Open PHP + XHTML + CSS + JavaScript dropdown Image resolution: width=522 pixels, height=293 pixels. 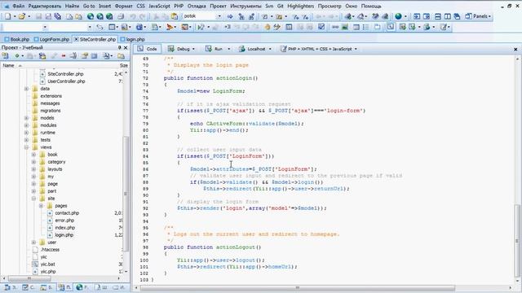tap(356, 49)
